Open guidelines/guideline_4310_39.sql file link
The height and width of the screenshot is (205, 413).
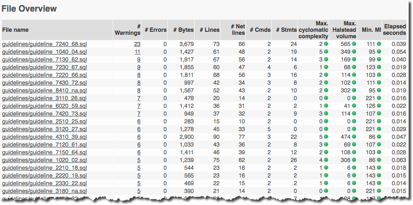coord(45,137)
